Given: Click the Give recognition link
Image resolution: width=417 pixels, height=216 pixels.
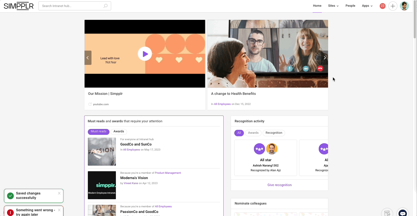Looking at the screenshot, I should tap(279, 185).
